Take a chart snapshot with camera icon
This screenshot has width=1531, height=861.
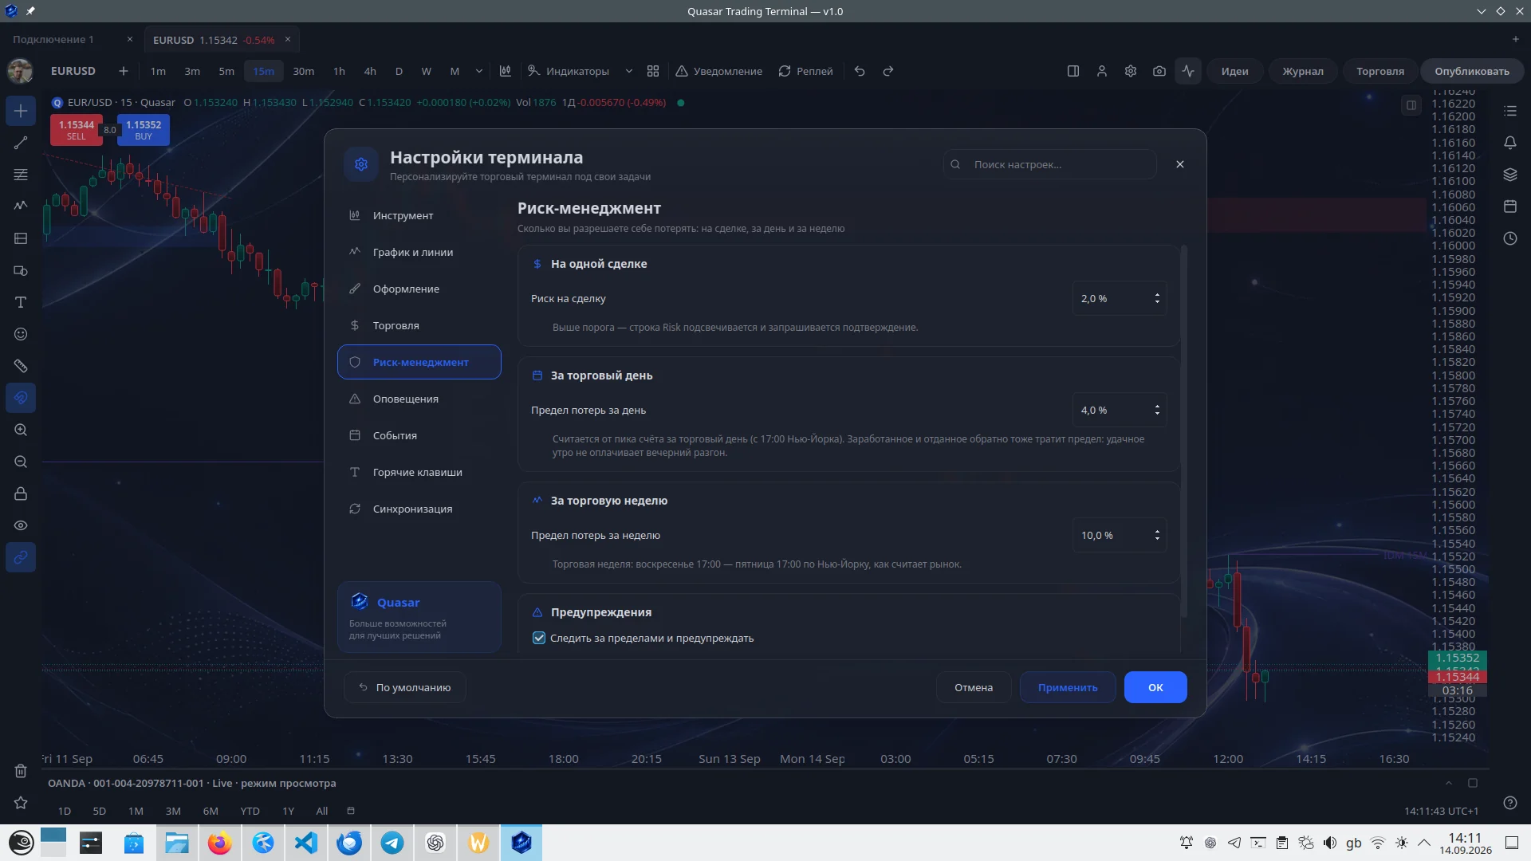pos(1159,71)
